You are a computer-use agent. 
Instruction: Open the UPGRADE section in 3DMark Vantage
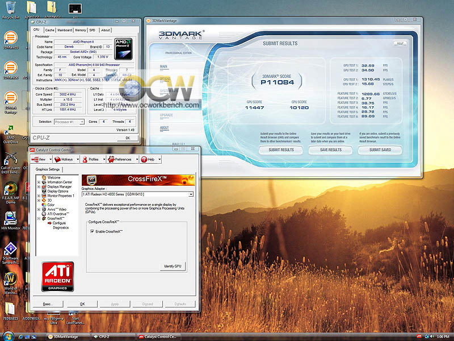click(166, 115)
